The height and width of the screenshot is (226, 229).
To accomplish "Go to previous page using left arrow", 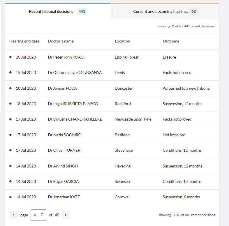I will [x=13, y=215].
